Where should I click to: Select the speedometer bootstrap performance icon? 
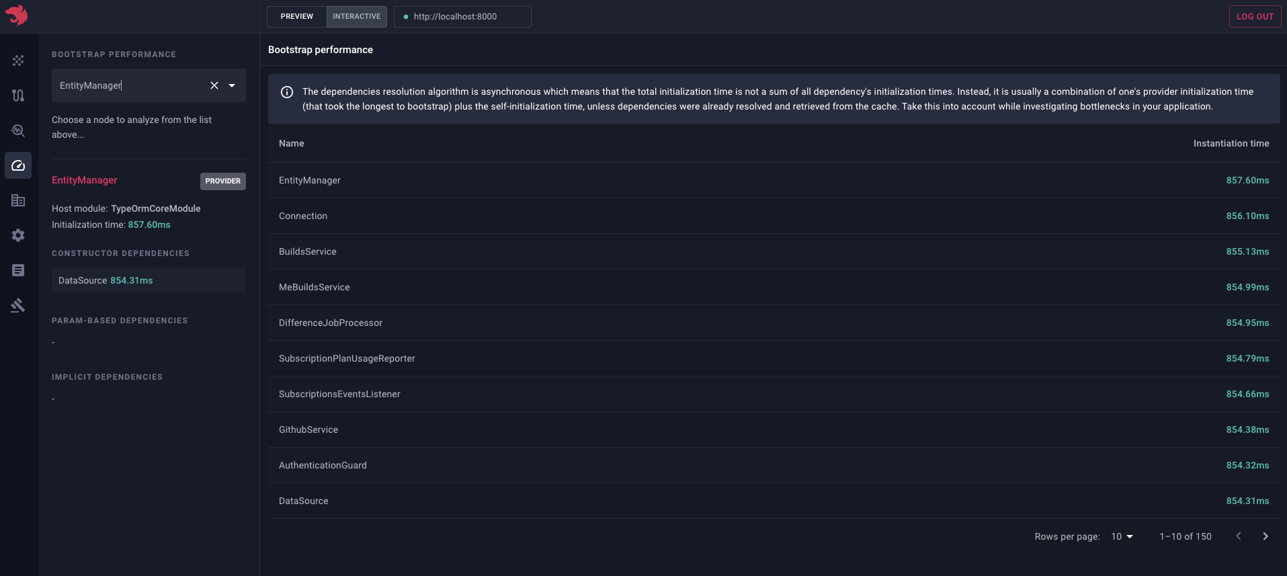point(18,165)
